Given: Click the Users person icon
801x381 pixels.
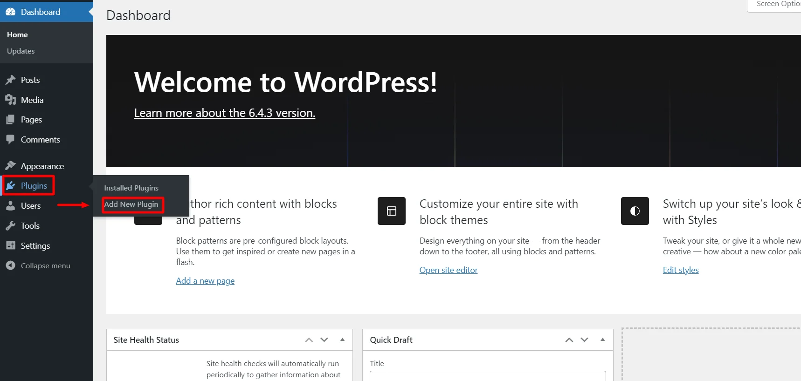Looking at the screenshot, I should tap(10, 206).
